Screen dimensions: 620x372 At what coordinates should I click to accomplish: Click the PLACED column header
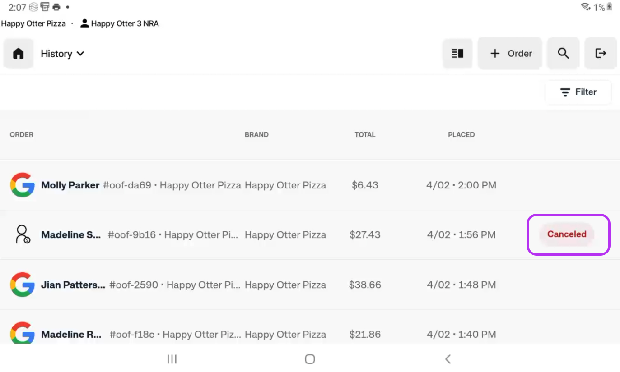pyautogui.click(x=461, y=134)
